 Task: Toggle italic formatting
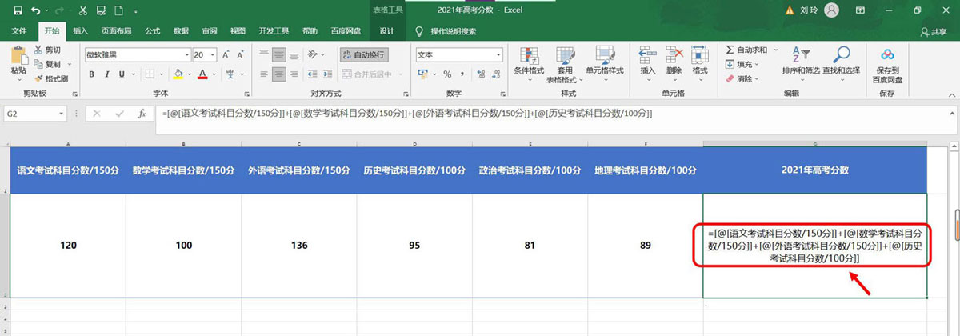[x=106, y=74]
